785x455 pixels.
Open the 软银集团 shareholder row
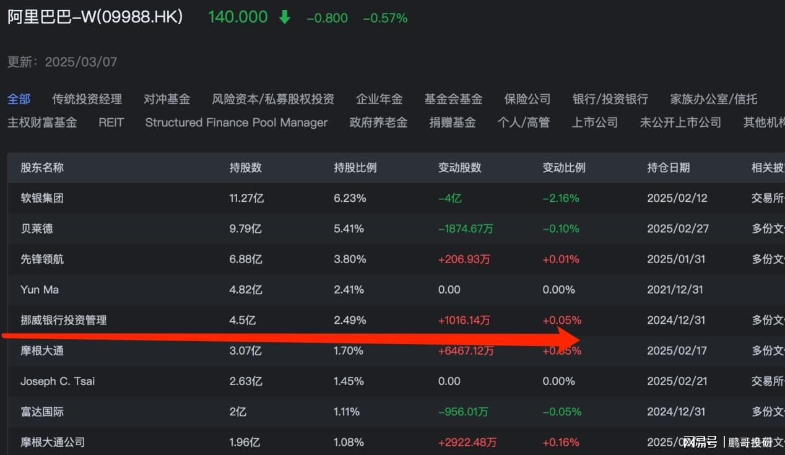tap(396, 198)
